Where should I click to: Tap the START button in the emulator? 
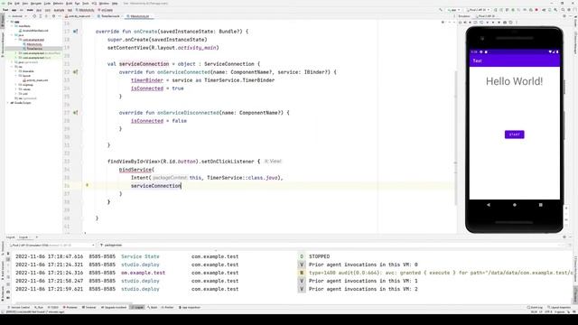click(x=514, y=135)
